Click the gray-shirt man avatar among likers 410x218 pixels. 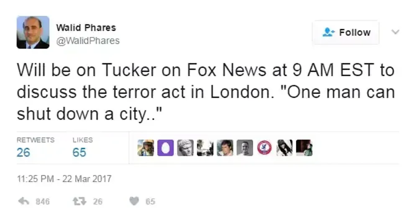pyautogui.click(x=245, y=148)
